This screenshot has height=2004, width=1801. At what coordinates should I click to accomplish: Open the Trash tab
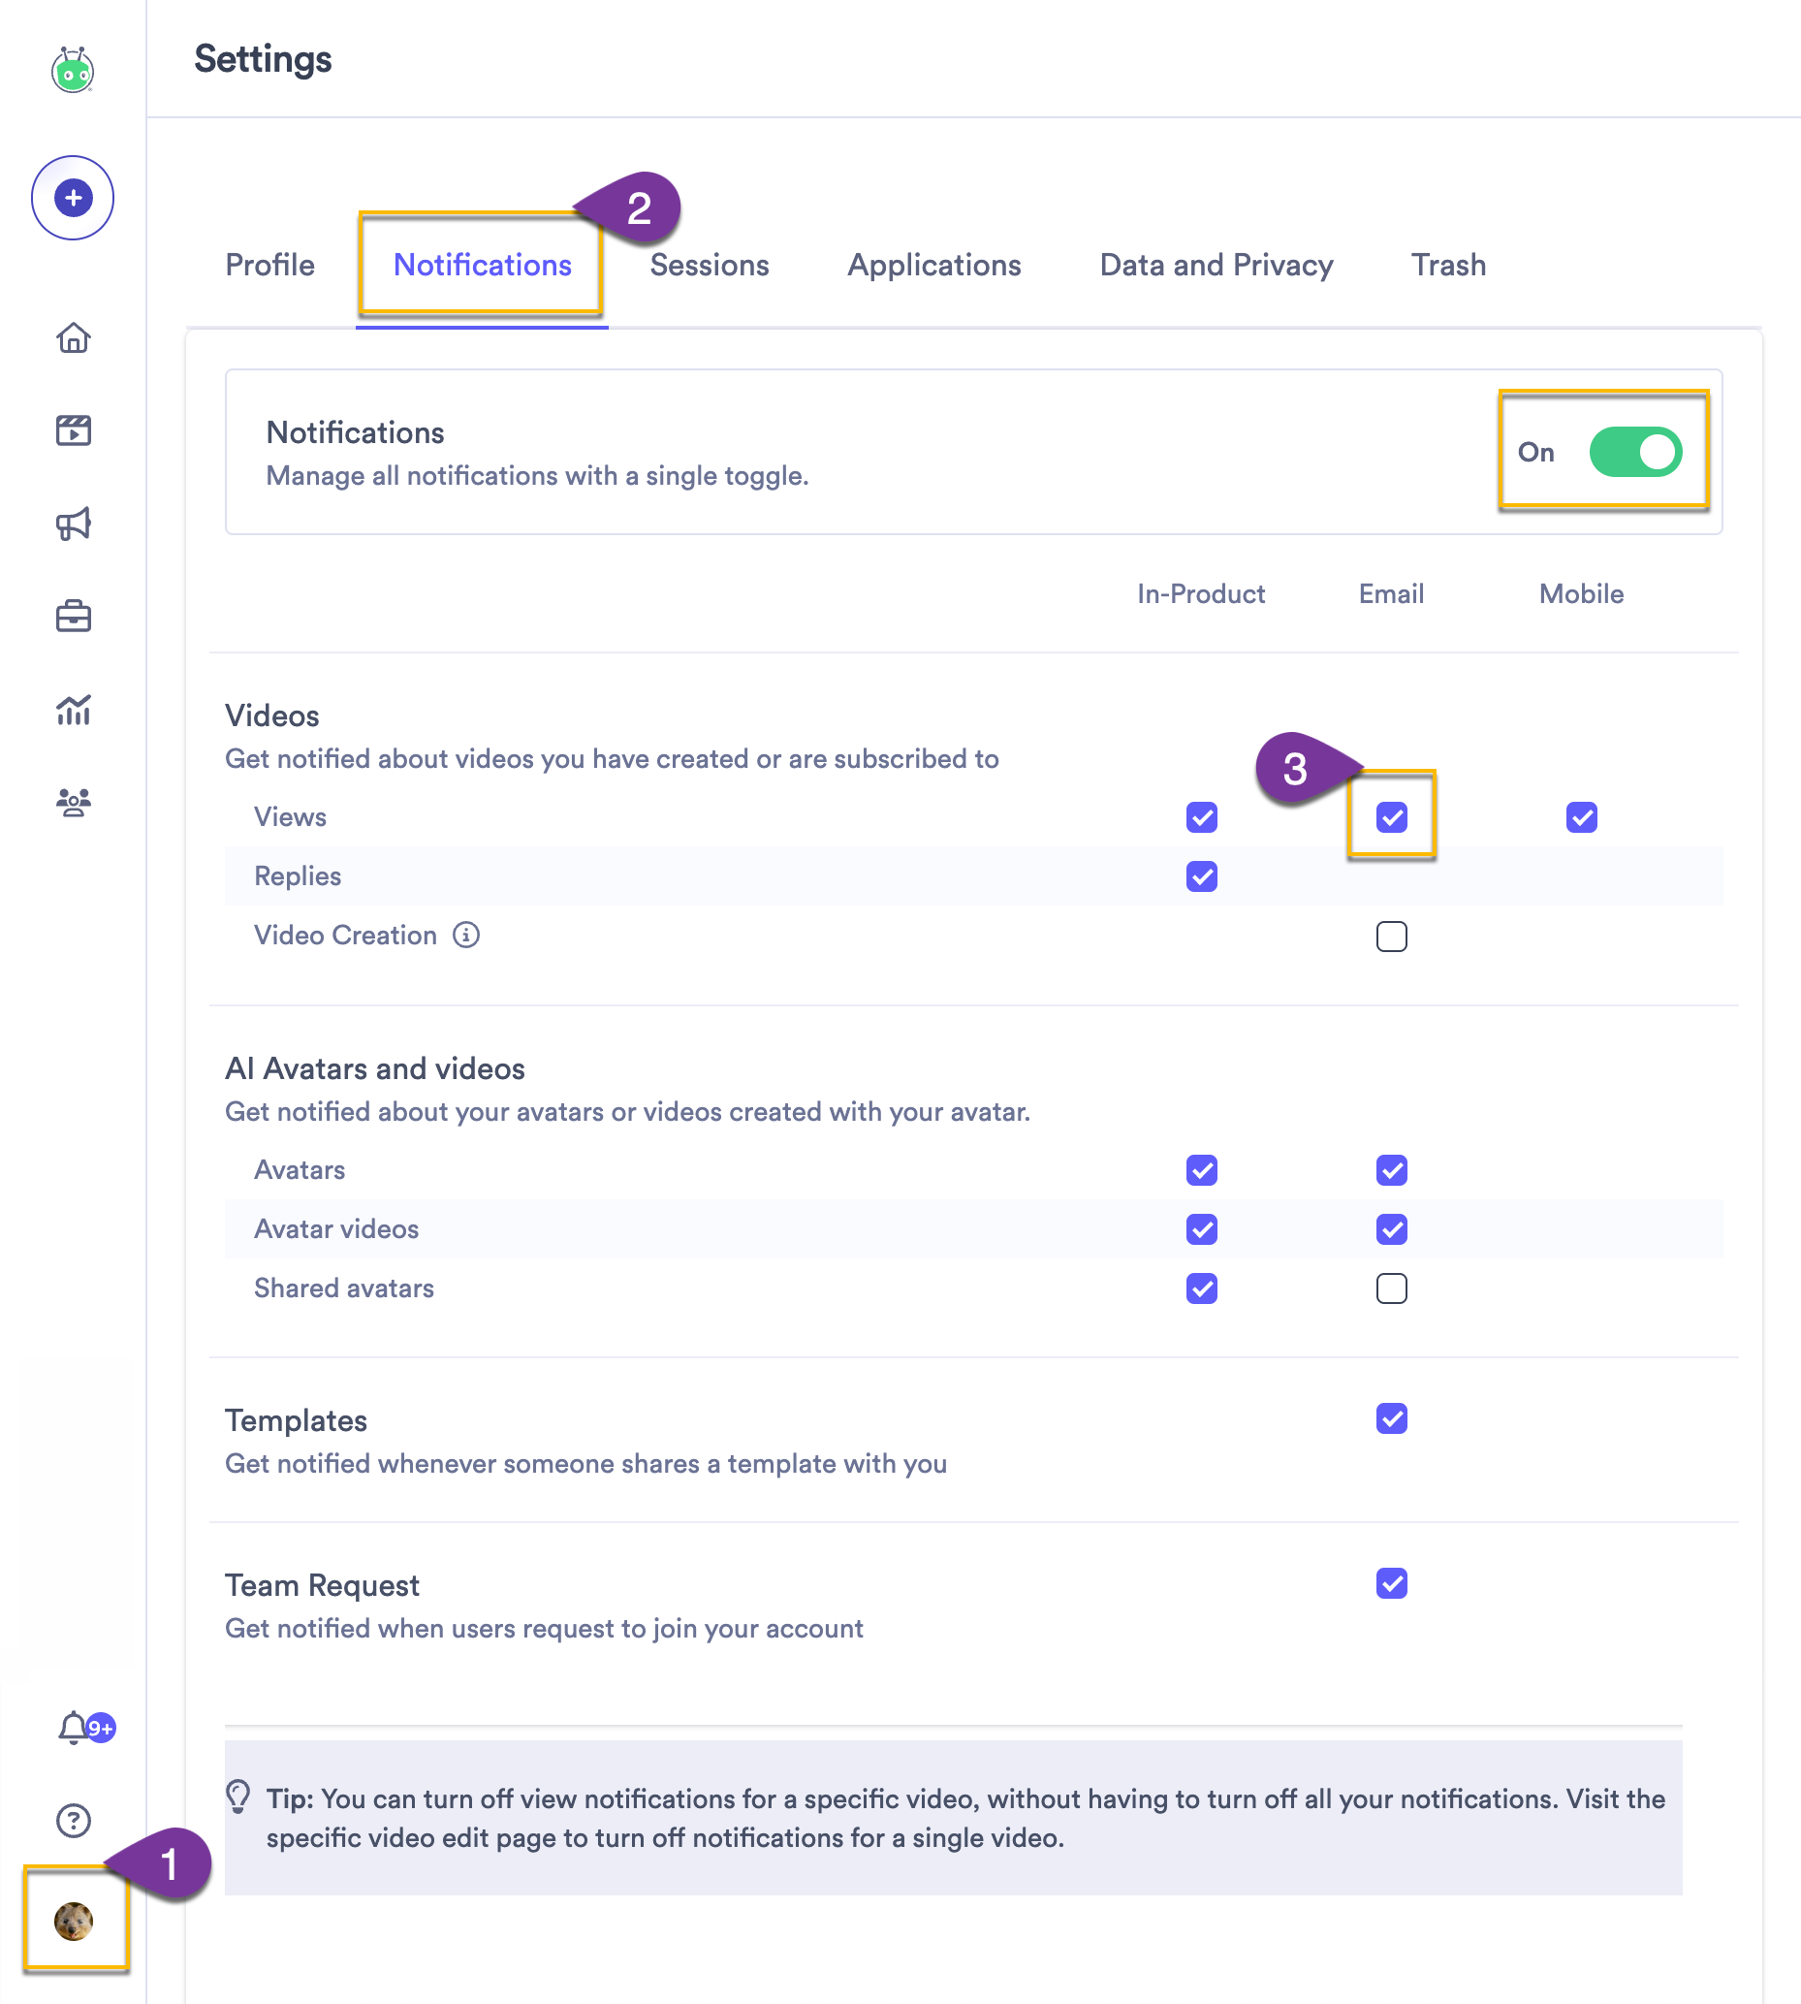[x=1448, y=266]
